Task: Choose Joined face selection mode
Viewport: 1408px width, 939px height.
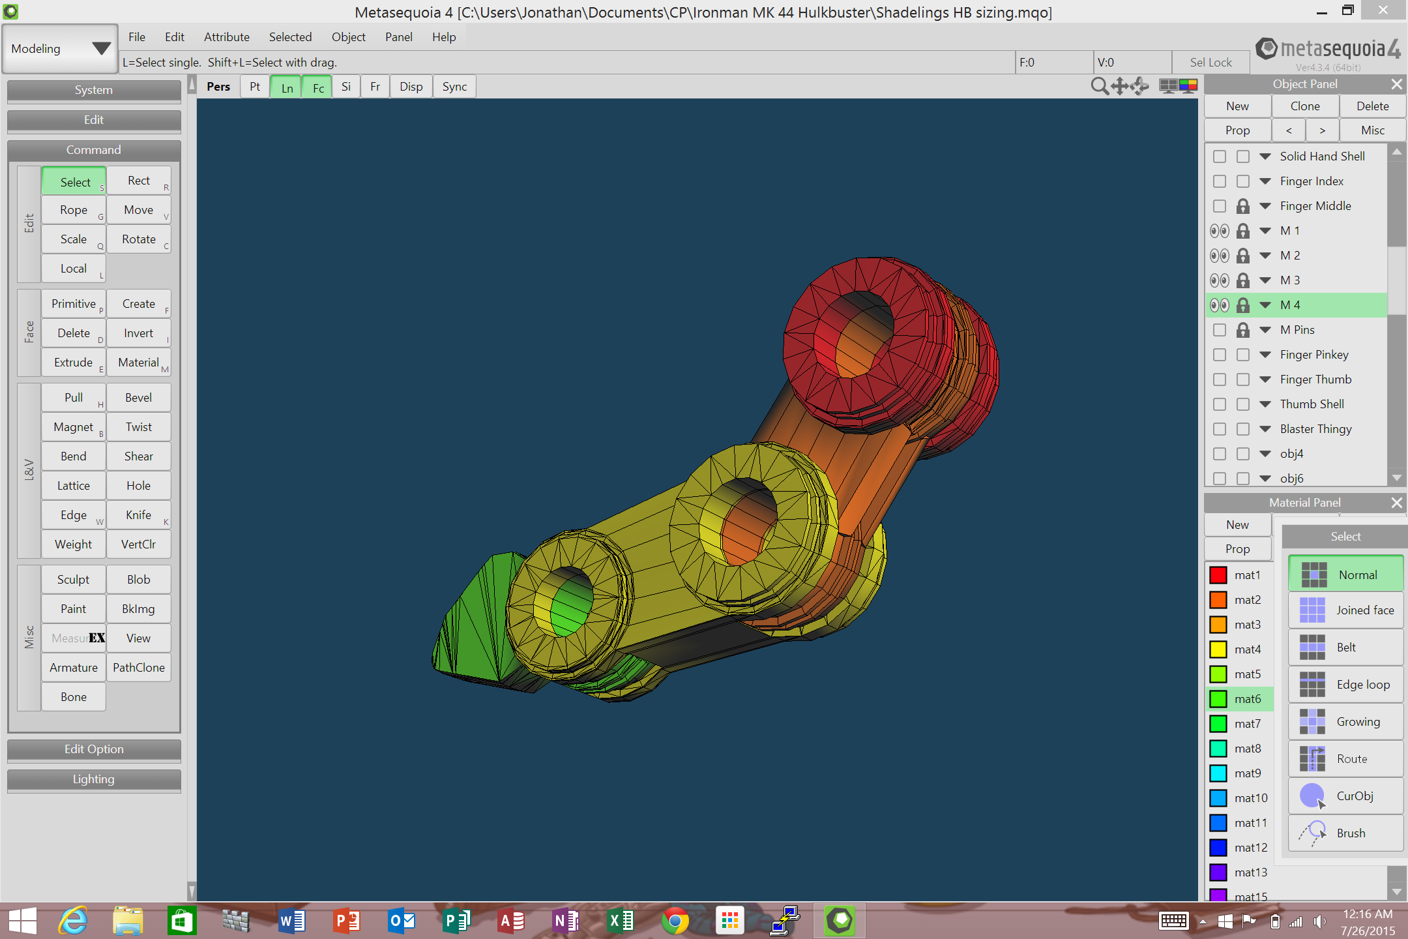Action: 1345,610
